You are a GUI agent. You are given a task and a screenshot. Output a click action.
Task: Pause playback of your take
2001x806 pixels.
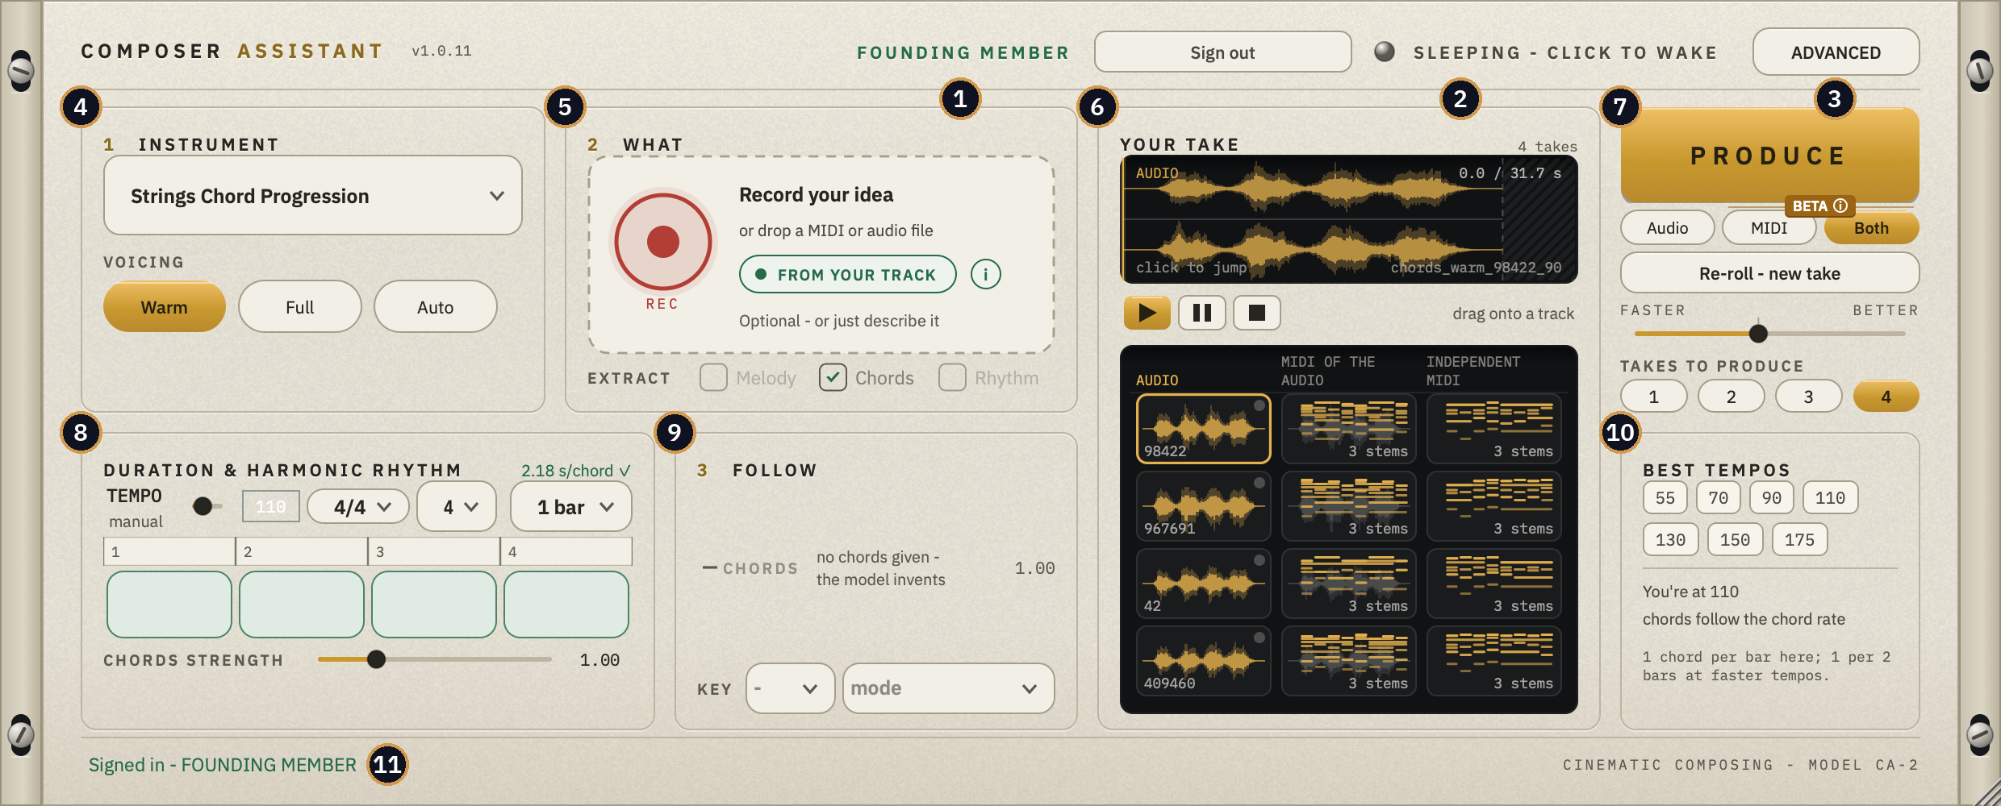pos(1201,313)
